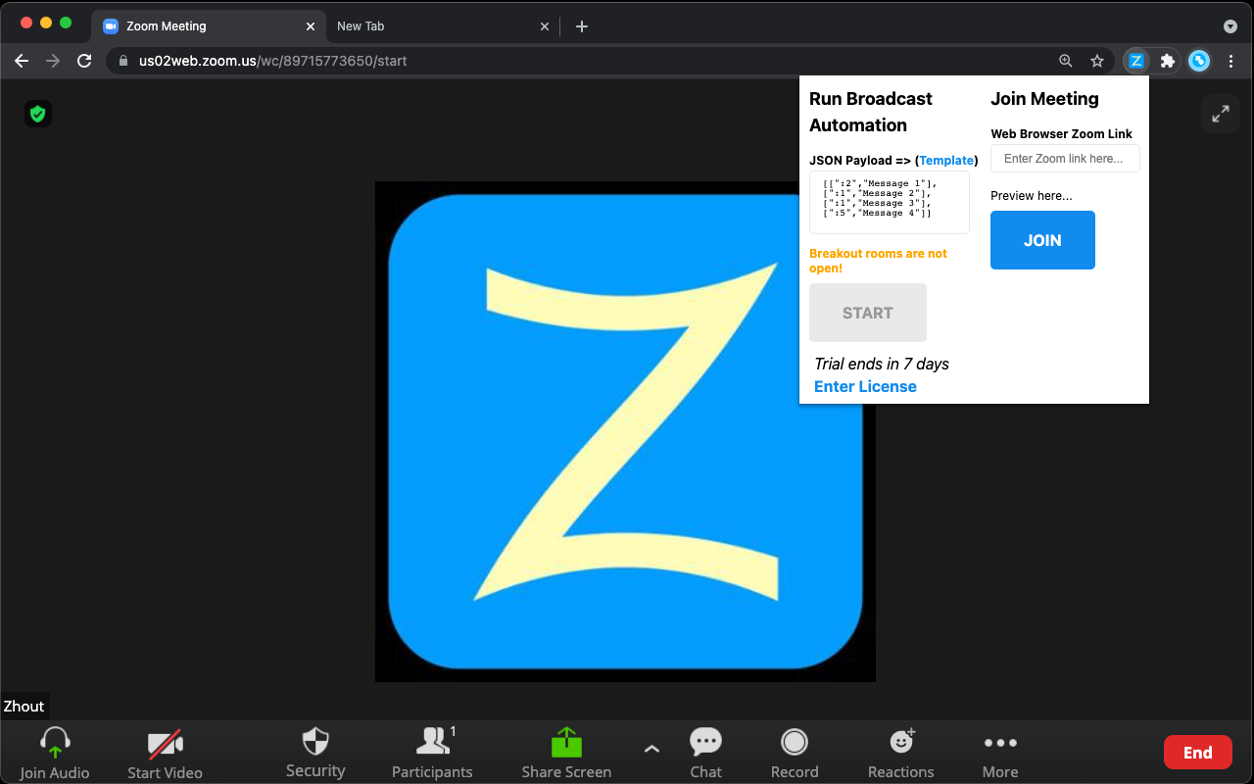Click the 'Join Meeting' heading
Image resolution: width=1254 pixels, height=784 pixels.
pyautogui.click(x=1044, y=99)
